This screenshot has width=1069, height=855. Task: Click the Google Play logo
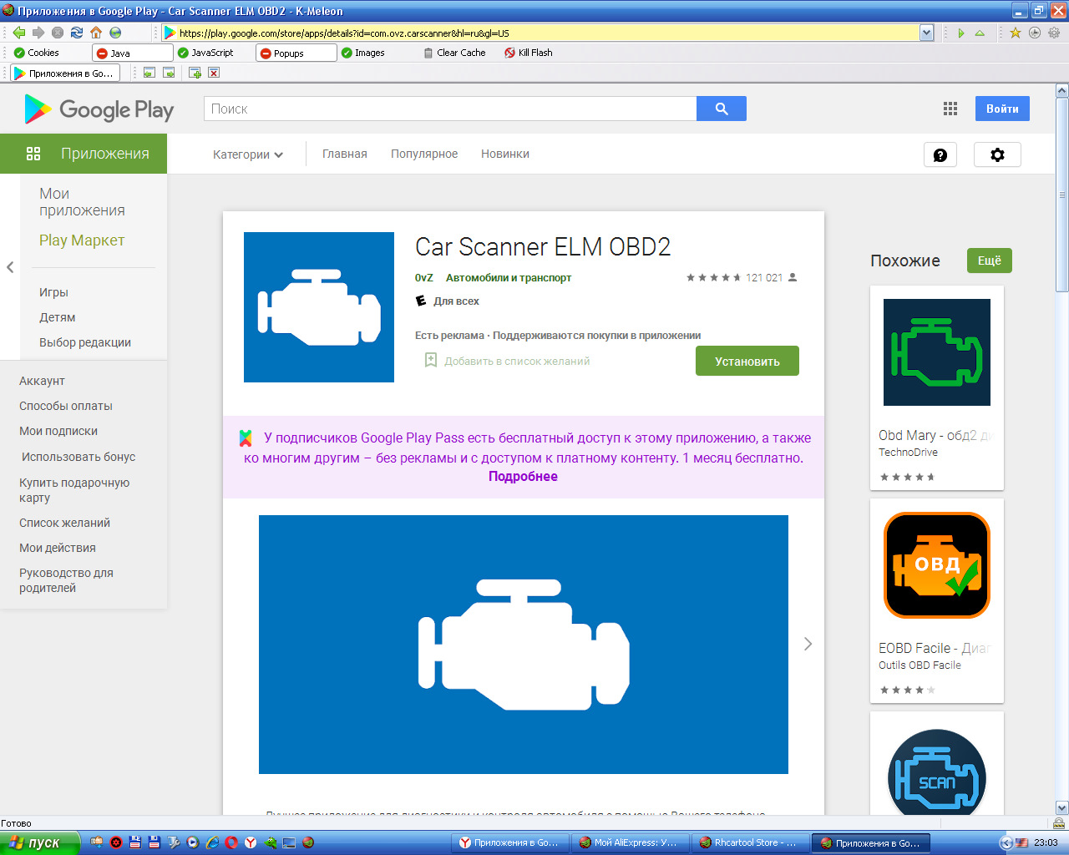(x=99, y=109)
